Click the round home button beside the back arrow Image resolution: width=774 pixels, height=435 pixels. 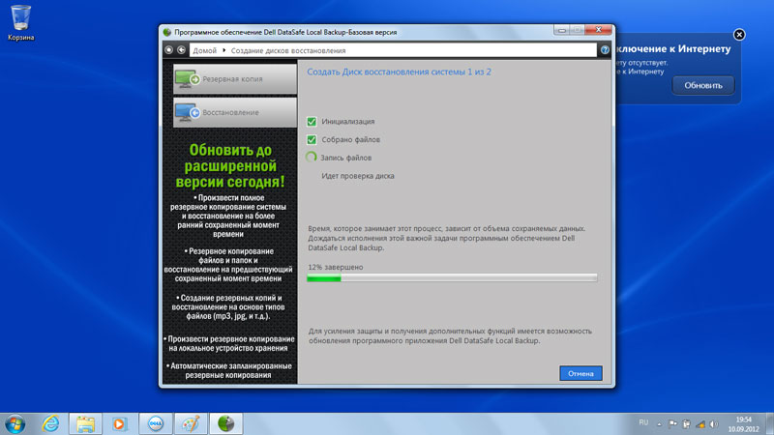click(x=168, y=50)
